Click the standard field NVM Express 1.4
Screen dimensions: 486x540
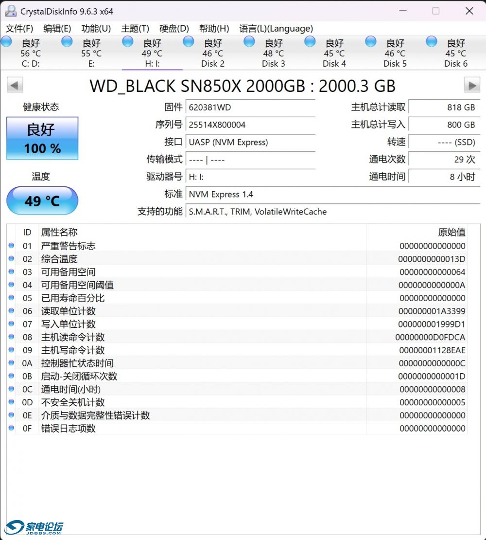pos(333,194)
